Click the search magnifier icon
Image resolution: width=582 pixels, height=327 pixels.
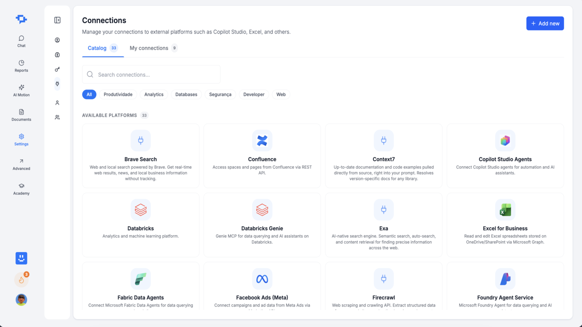(x=90, y=74)
